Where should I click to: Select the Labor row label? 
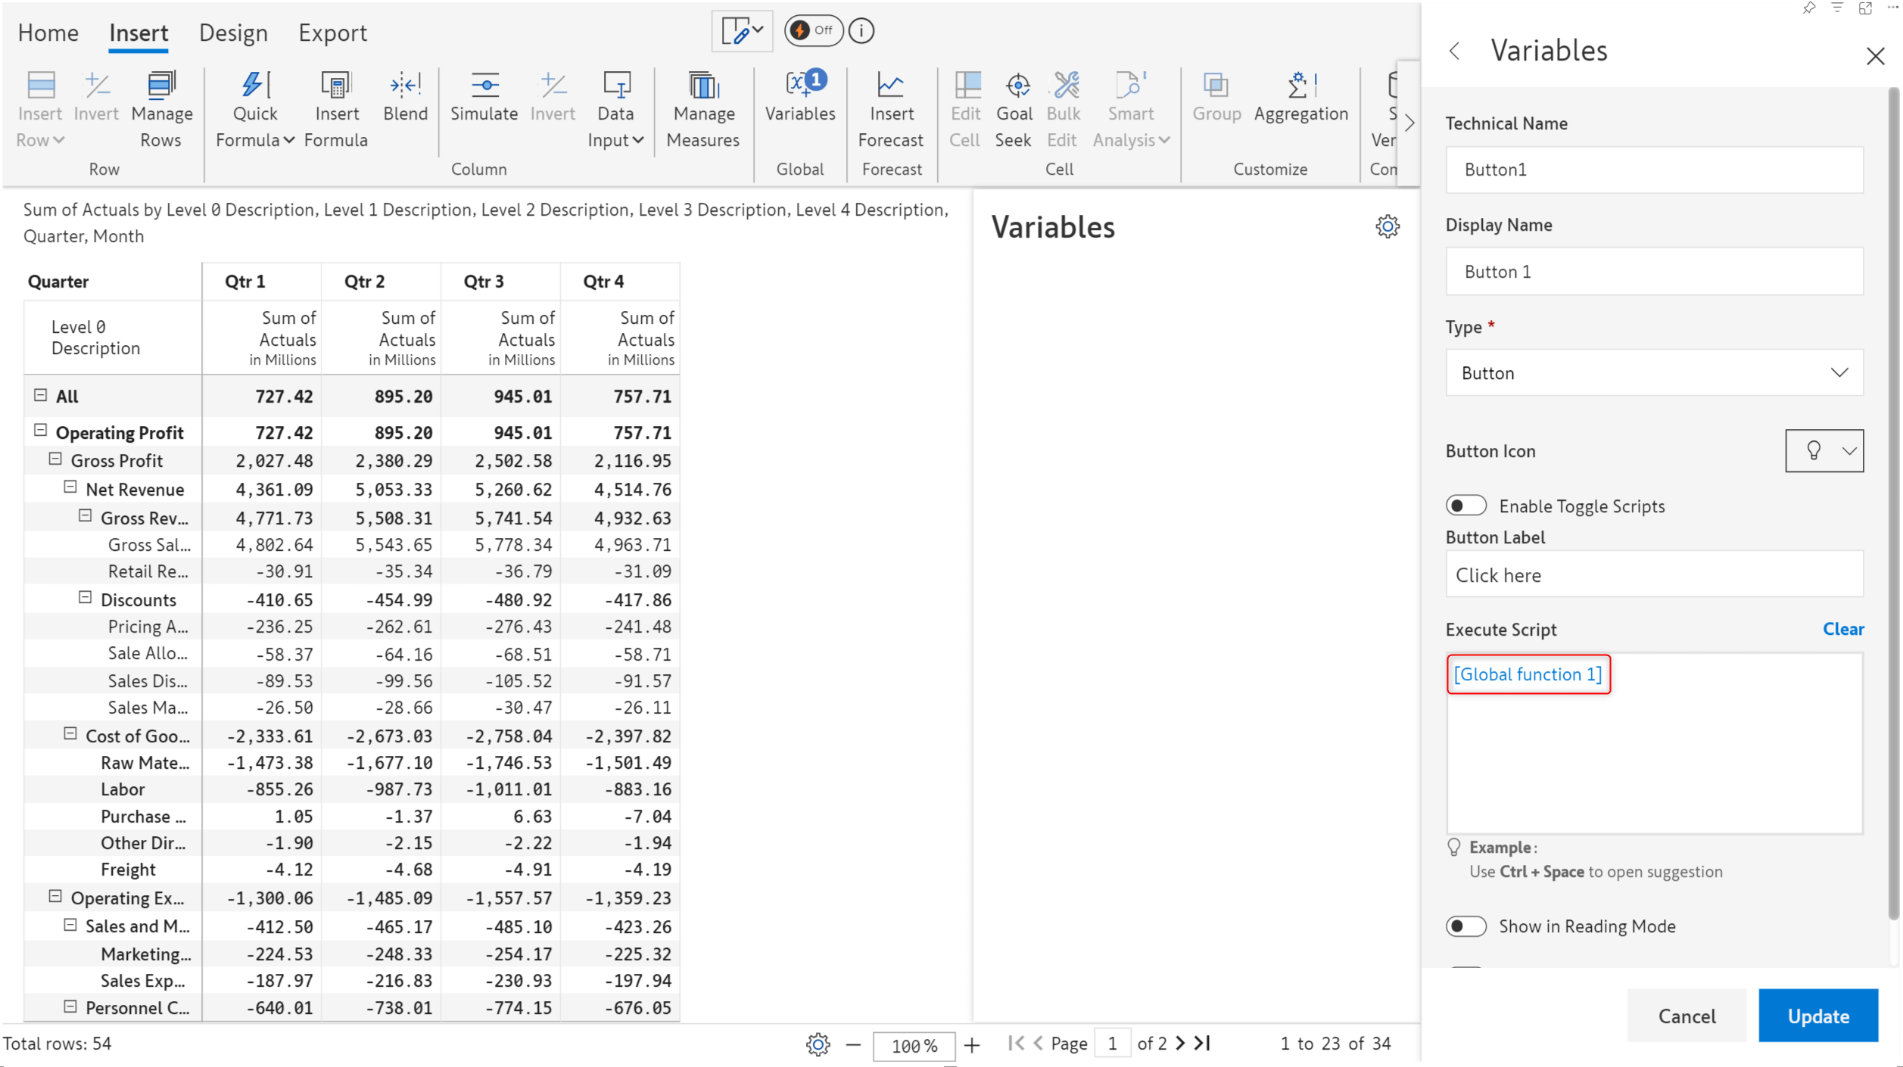click(x=122, y=789)
